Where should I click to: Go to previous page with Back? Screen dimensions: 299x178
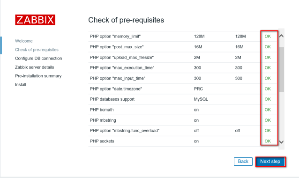pyautogui.click(x=243, y=162)
